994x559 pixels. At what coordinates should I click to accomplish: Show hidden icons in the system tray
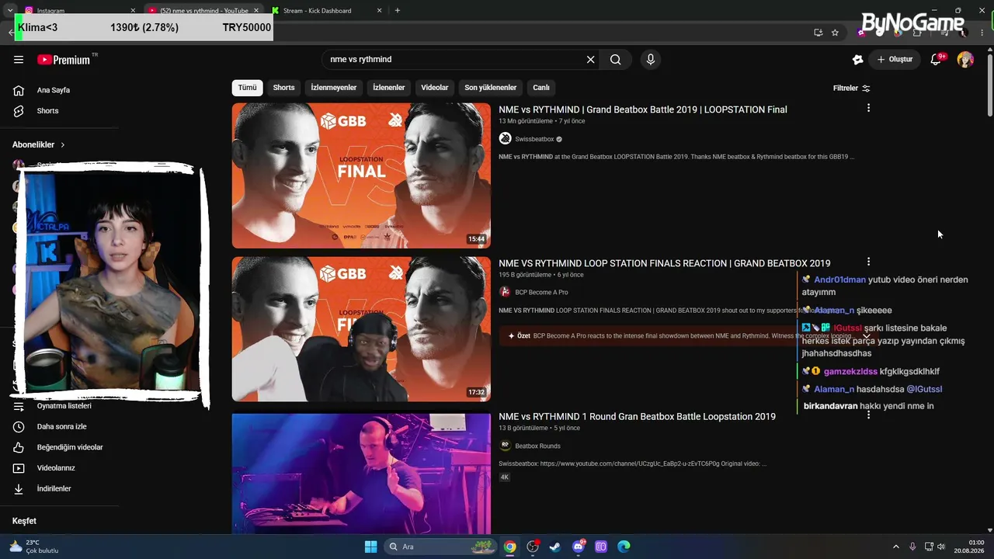895,547
